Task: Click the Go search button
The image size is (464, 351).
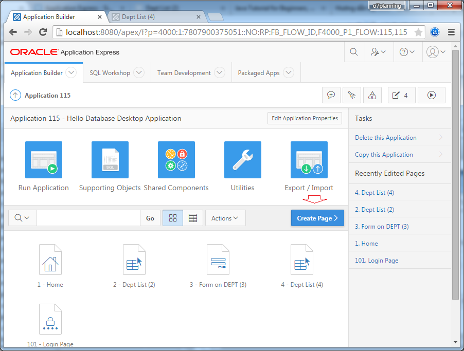Action: click(x=150, y=218)
